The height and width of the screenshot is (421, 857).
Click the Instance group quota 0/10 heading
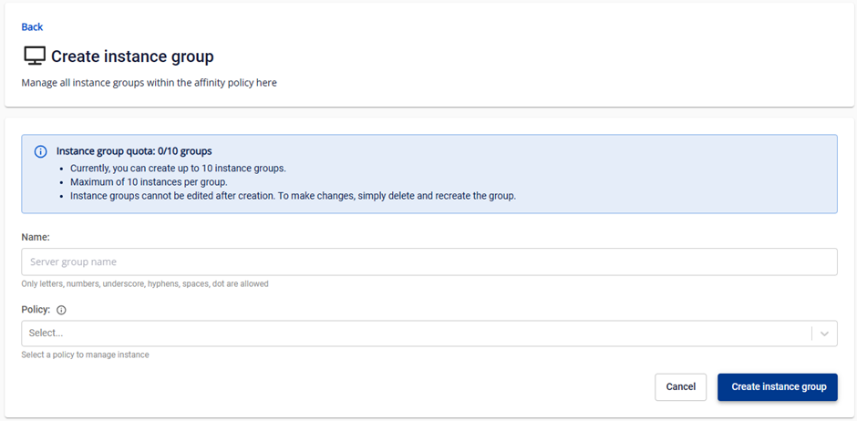click(134, 151)
